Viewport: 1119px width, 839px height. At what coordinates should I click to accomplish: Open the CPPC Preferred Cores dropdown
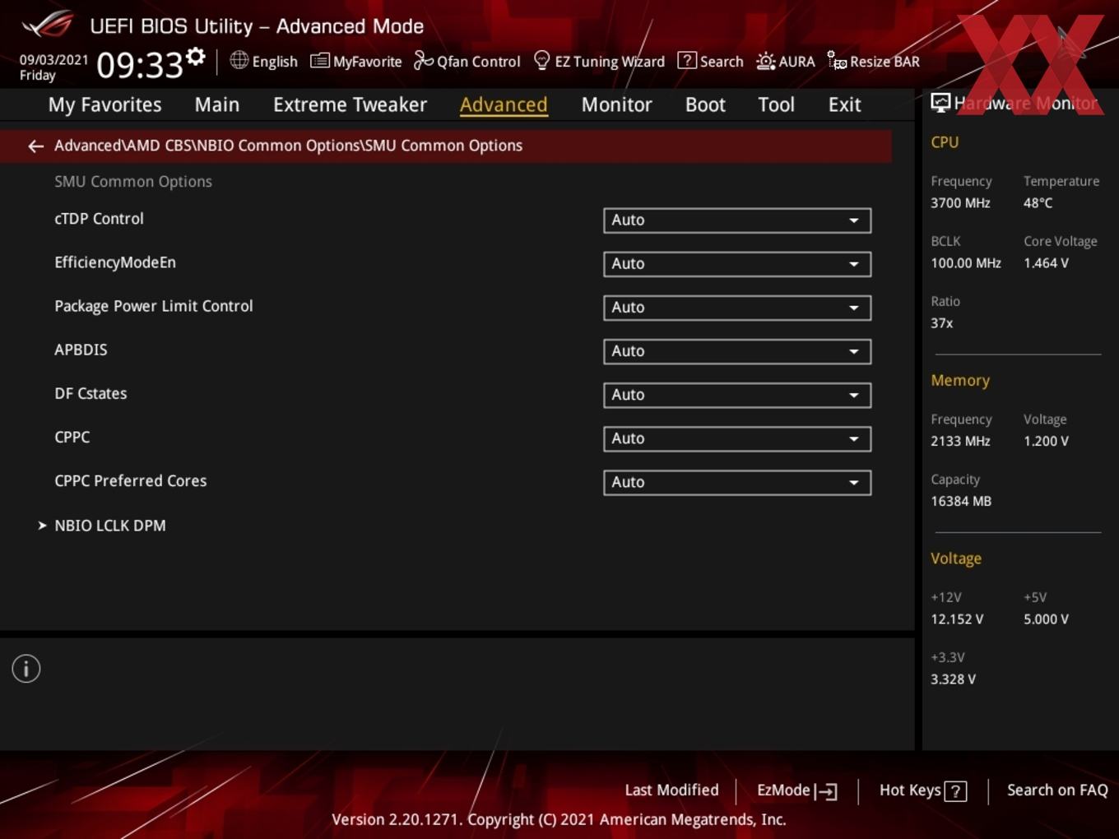point(737,482)
